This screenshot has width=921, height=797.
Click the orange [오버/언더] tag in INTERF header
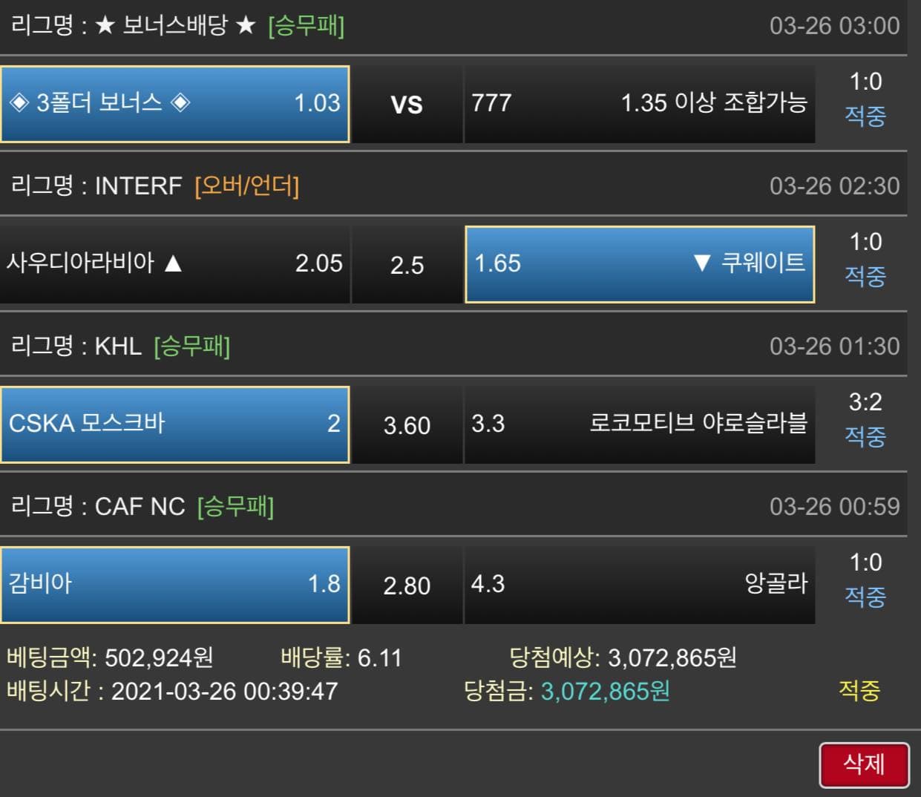247,186
